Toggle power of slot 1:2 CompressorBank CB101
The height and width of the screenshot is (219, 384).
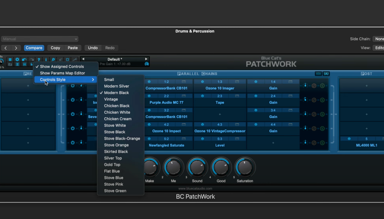click(x=149, y=82)
